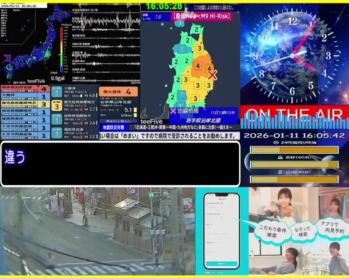349x278 pixels.
Task: Click the number 12 on analog clock
Action: [293, 22]
